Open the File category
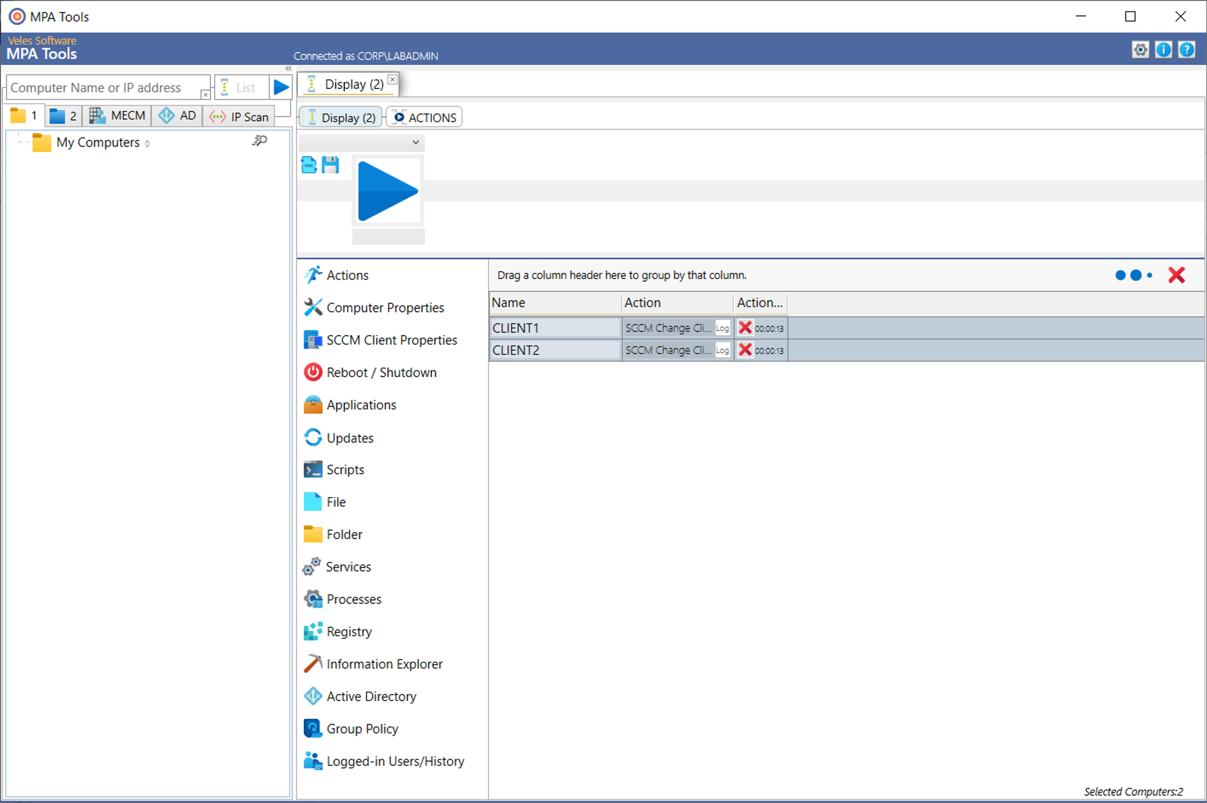Screen dimensions: 1207x803 tap(324, 502)
